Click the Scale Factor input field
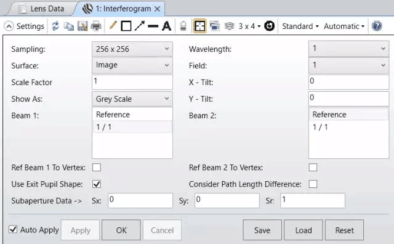394x244 pixels. tap(132, 82)
